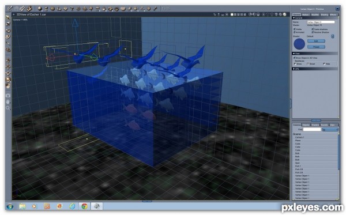Click the shader Edit button
Viewport: 346px width, 215px height.
click(x=316, y=41)
